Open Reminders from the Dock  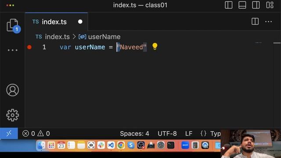click(x=71, y=145)
